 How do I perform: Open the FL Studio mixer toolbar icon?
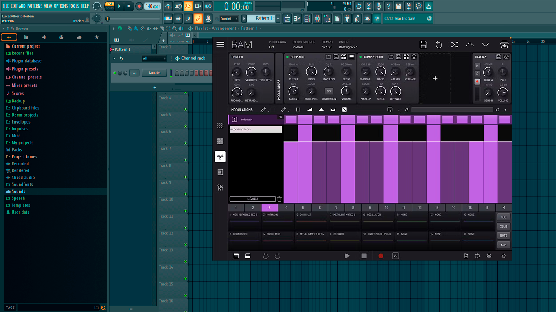point(317,19)
